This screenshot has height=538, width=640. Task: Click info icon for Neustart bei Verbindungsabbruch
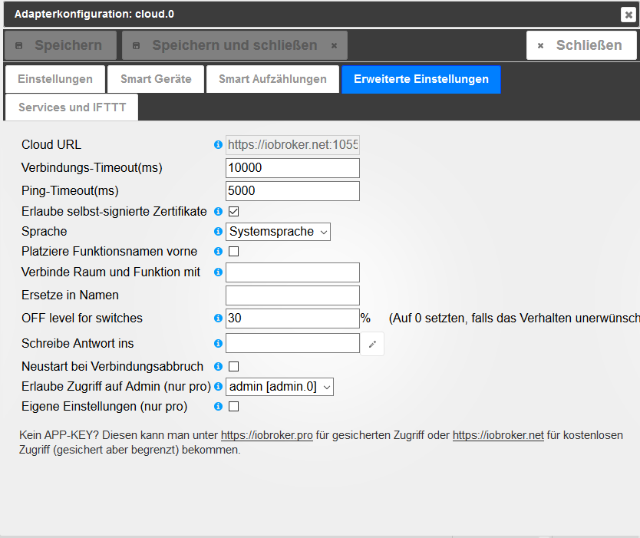tap(218, 367)
